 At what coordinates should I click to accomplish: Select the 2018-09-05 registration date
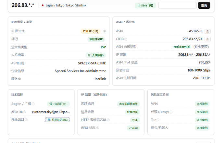[x=202, y=78]
